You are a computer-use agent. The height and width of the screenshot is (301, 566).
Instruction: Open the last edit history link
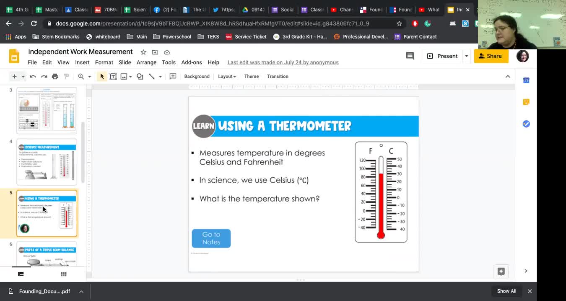click(283, 62)
